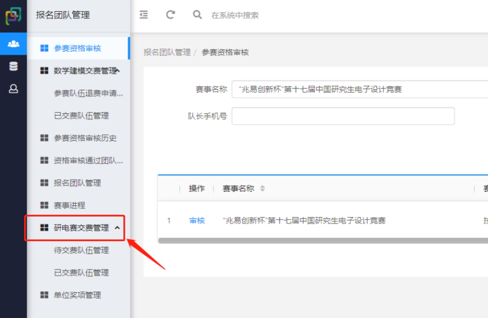Click the app logo icon
488x318 pixels.
tap(13, 16)
